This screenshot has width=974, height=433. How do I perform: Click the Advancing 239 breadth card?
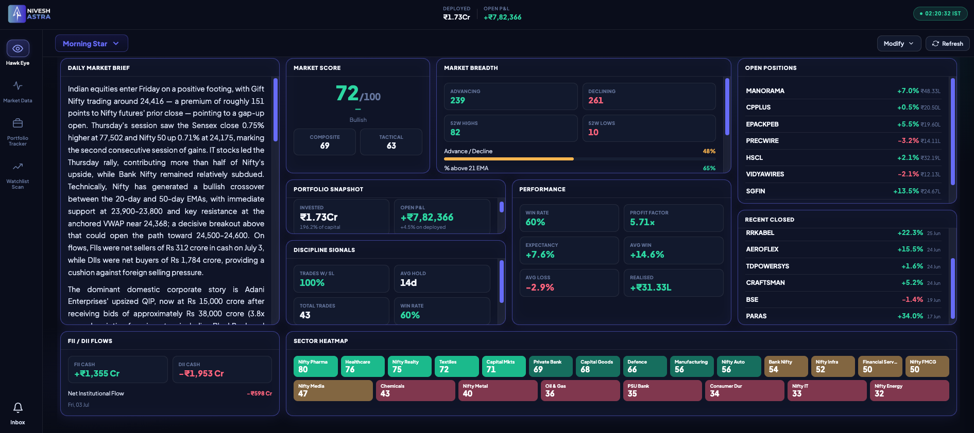point(510,96)
